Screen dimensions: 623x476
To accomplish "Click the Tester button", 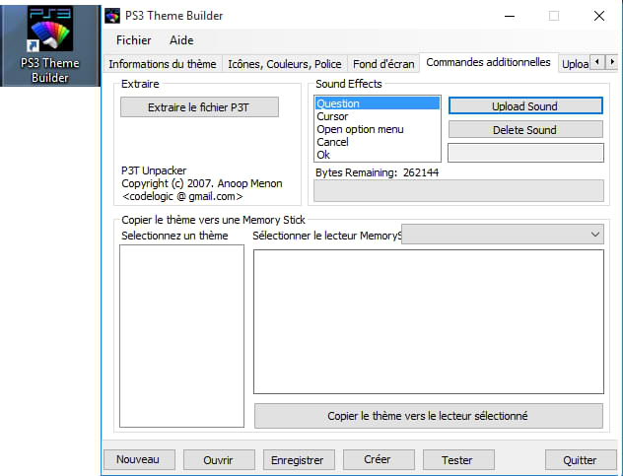I will [458, 459].
